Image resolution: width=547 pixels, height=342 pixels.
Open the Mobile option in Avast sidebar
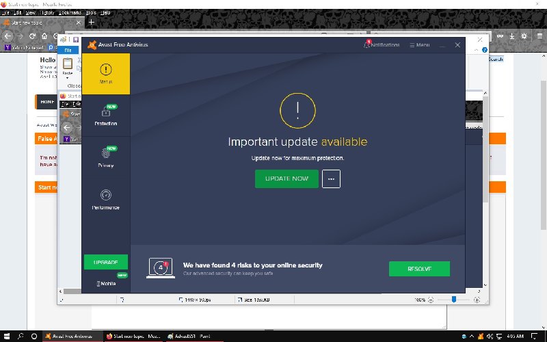click(106, 283)
